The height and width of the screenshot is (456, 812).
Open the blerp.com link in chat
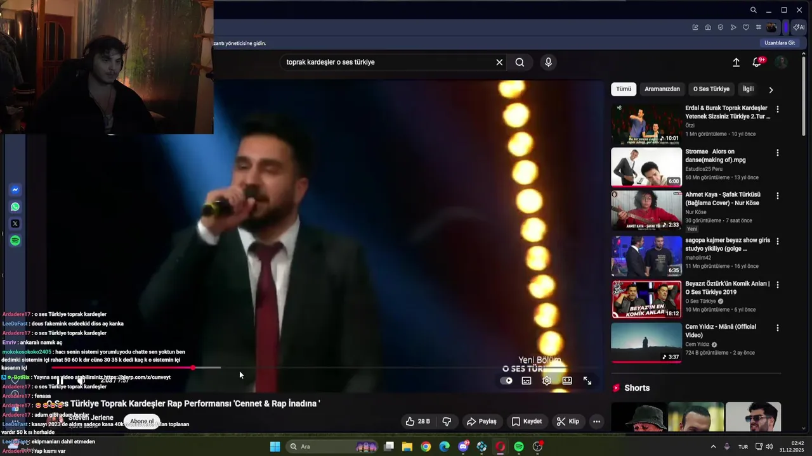[x=137, y=377]
